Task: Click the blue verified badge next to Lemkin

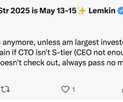Action: (120, 11)
